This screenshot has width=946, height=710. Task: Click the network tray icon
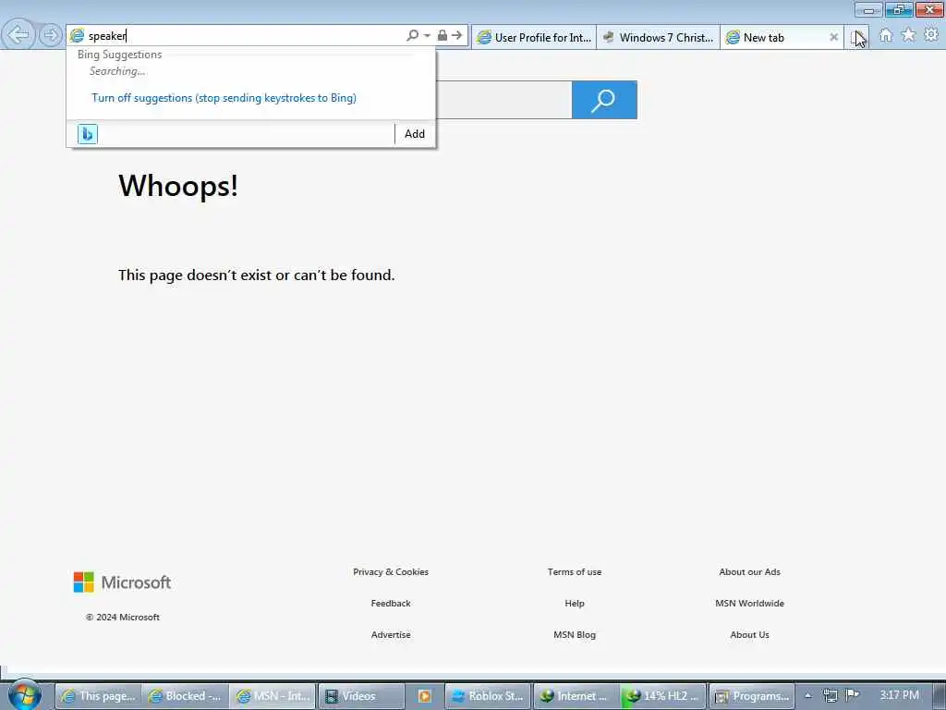(831, 696)
